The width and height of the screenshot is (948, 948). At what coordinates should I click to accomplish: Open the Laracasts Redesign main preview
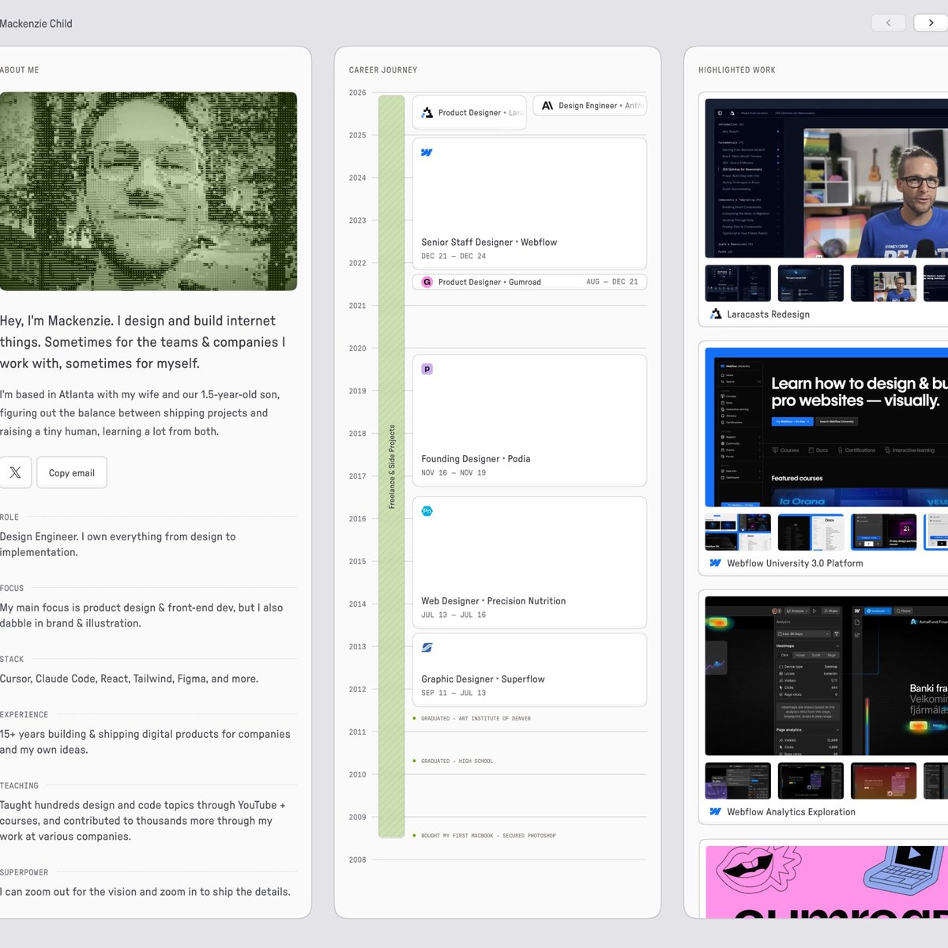[826, 179]
